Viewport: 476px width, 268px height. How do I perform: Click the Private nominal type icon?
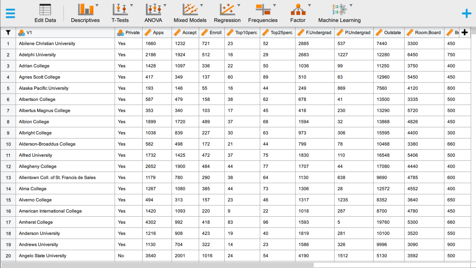[x=120, y=33]
